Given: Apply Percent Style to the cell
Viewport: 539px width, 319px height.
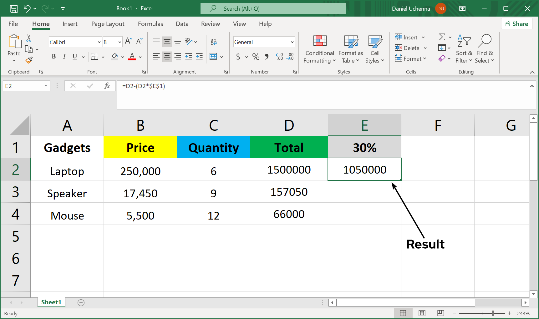Looking at the screenshot, I should pyautogui.click(x=256, y=57).
